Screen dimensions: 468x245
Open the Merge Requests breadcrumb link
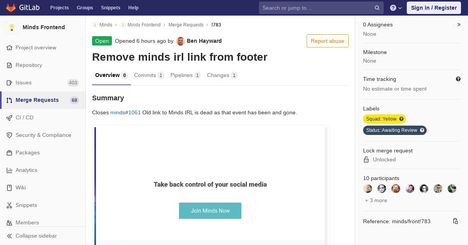pos(186,25)
